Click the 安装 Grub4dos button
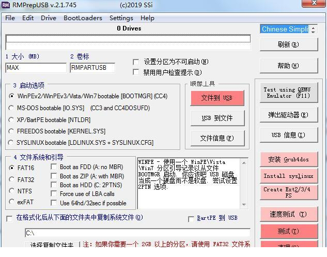 coord(289,159)
